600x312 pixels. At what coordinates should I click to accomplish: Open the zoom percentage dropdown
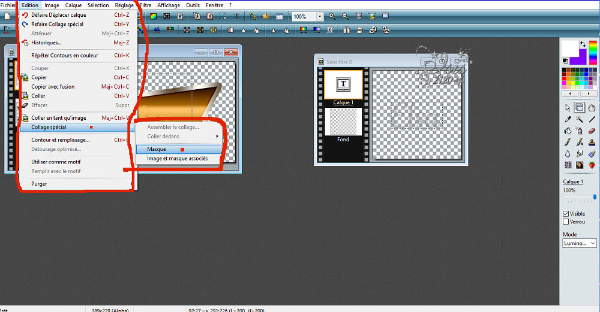coord(319,17)
